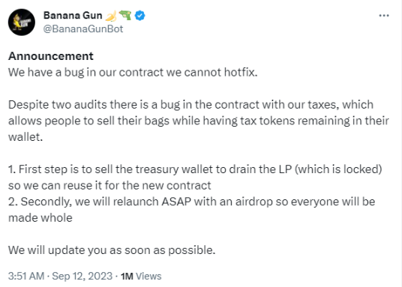Click the '2. Secondly, we will relaunch' line

[191, 202]
